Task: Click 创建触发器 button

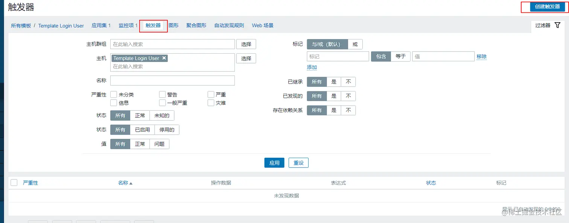Action: (547, 7)
